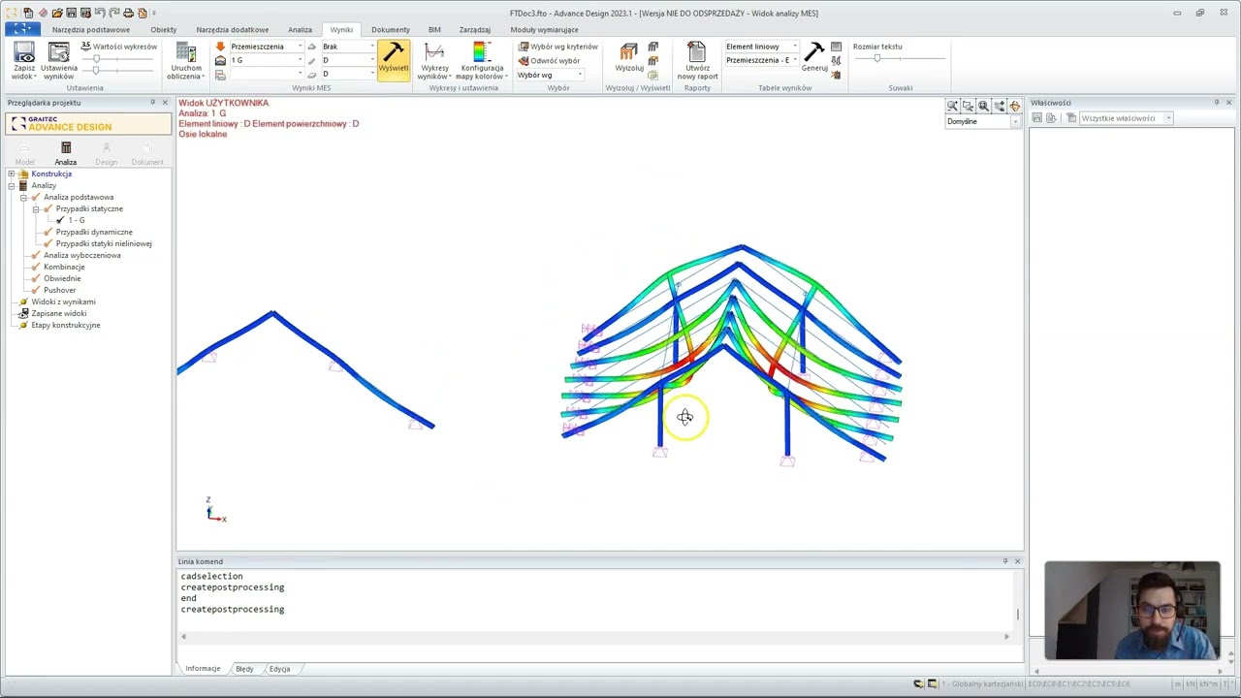Click the Print icon in quick access toolbar
Image resolution: width=1241 pixels, height=698 pixels.
pos(128,13)
